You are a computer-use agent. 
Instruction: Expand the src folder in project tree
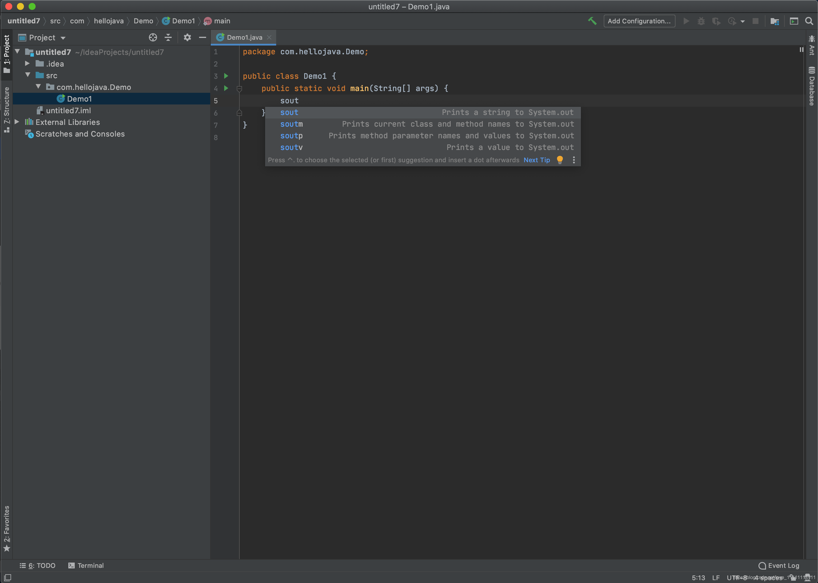(x=28, y=75)
